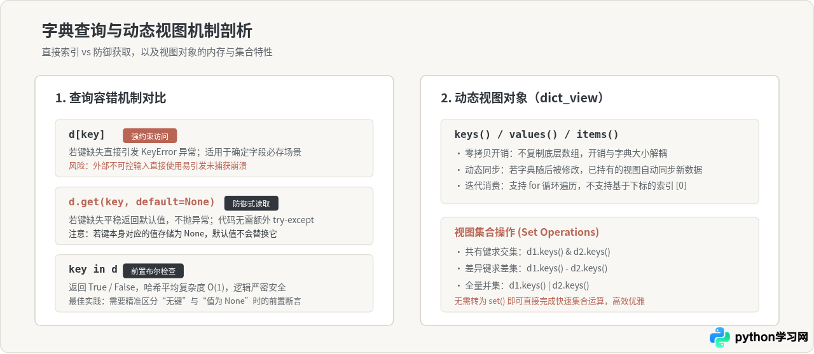The width and height of the screenshot is (814, 354).
Task: Click the Python logo icon
Action: coord(720,337)
